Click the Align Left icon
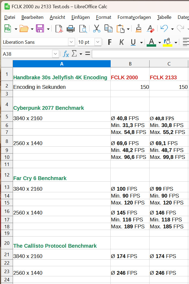 pos(186,42)
